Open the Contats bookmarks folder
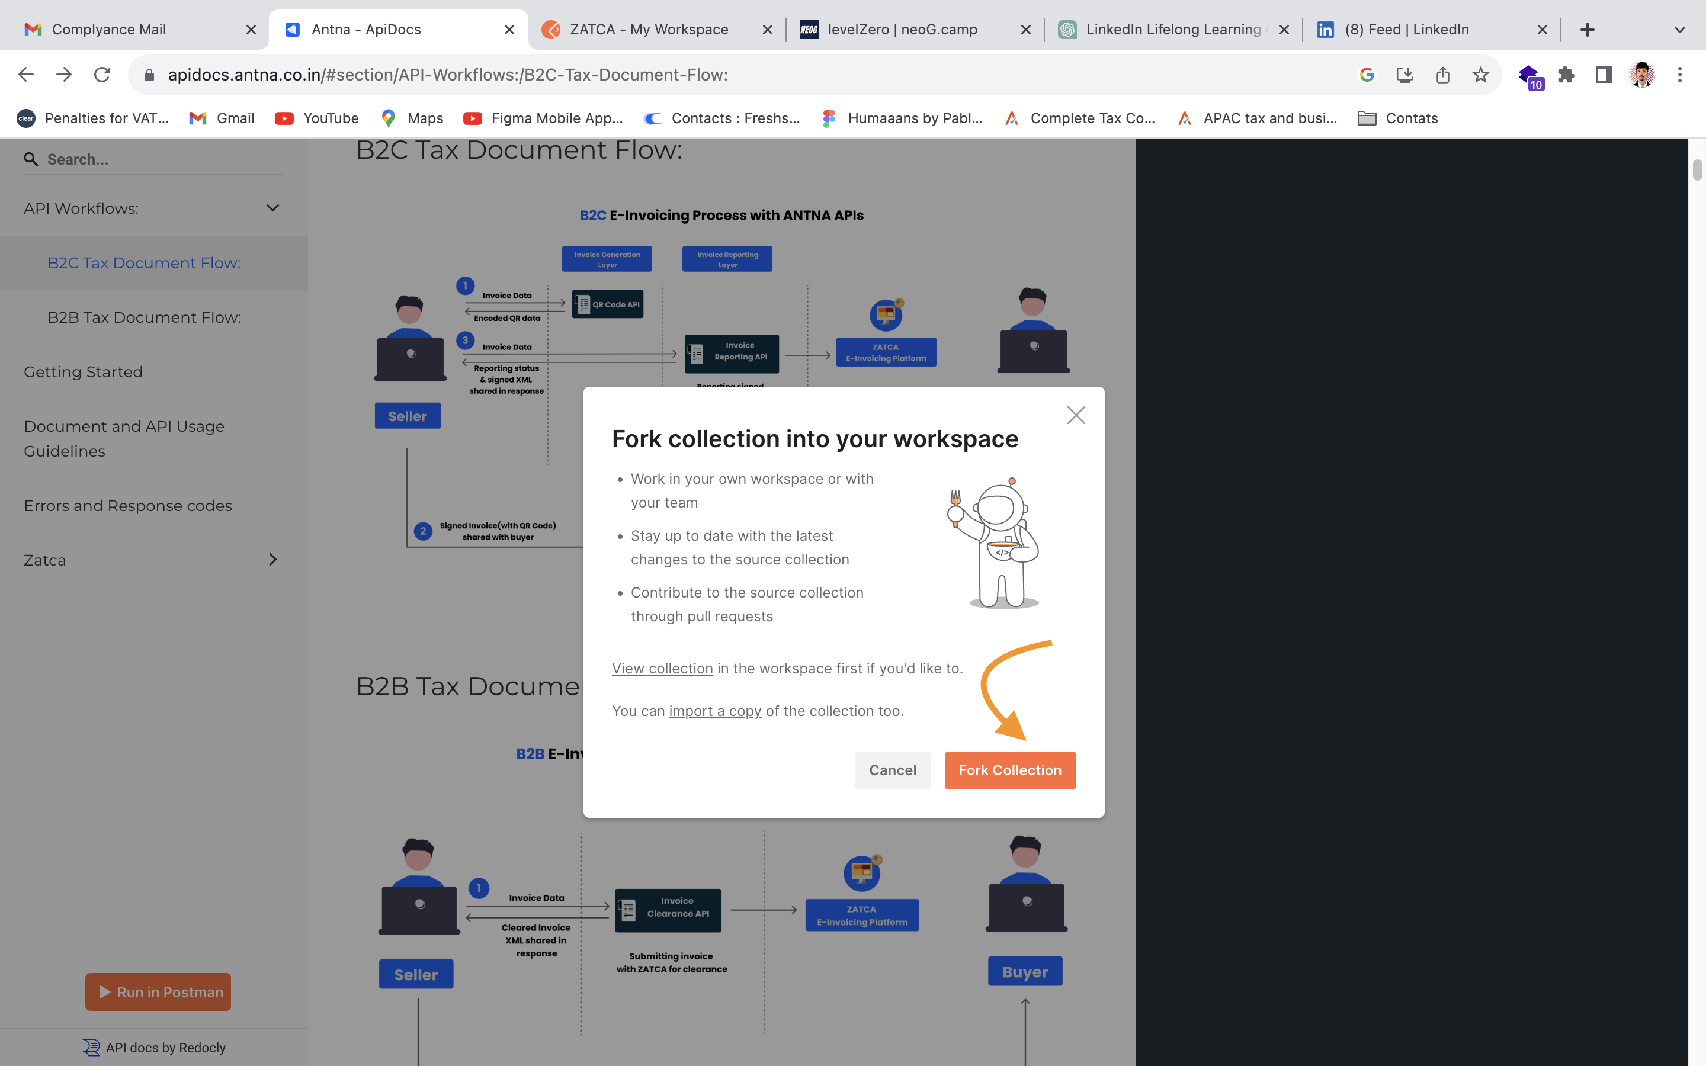Image resolution: width=1706 pixels, height=1066 pixels. click(1398, 118)
